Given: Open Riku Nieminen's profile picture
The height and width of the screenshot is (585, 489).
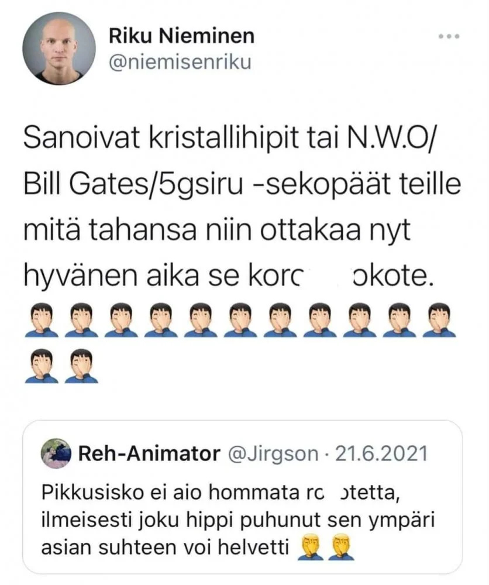Looking at the screenshot, I should pos(59,49).
